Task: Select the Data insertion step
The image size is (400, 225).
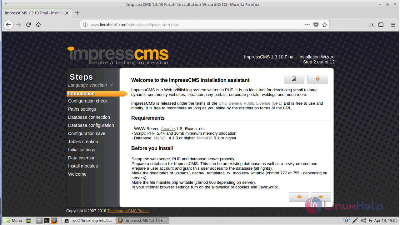Action: pos(82,158)
